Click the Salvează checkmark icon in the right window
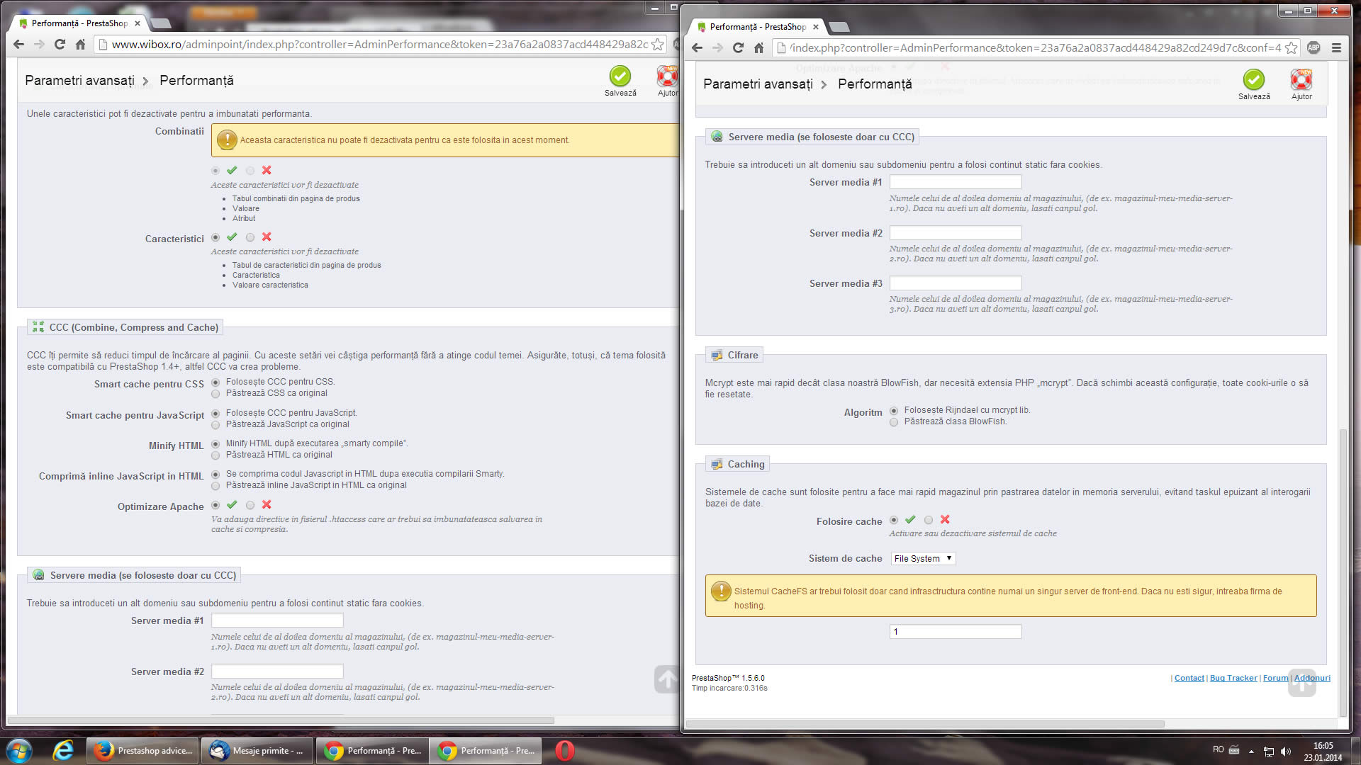1361x765 pixels. coord(1253,80)
